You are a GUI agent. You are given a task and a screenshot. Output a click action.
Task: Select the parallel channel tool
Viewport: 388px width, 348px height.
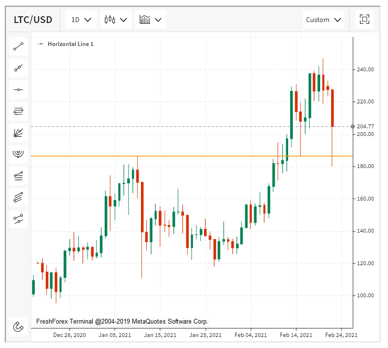point(18,198)
